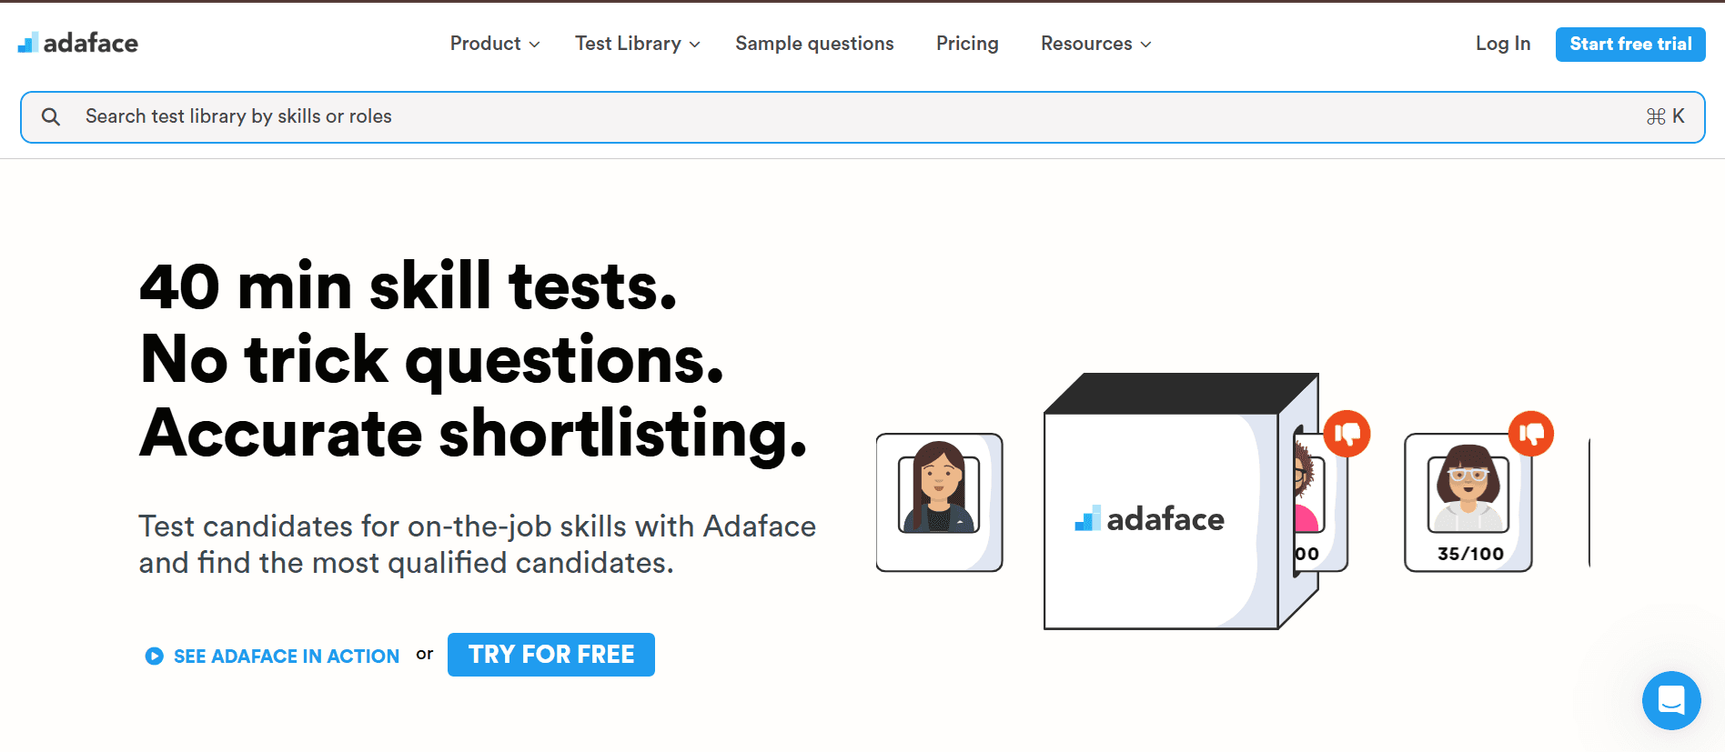The height and width of the screenshot is (752, 1725).
Task: Focus the test library search field
Action: pos(819,116)
